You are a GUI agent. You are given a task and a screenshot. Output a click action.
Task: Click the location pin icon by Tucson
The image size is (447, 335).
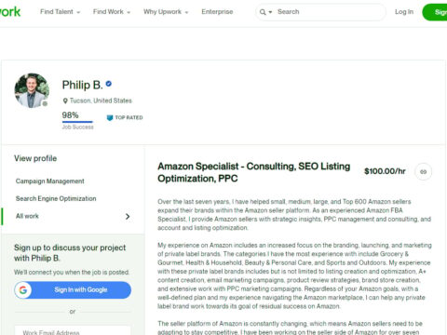coord(65,100)
